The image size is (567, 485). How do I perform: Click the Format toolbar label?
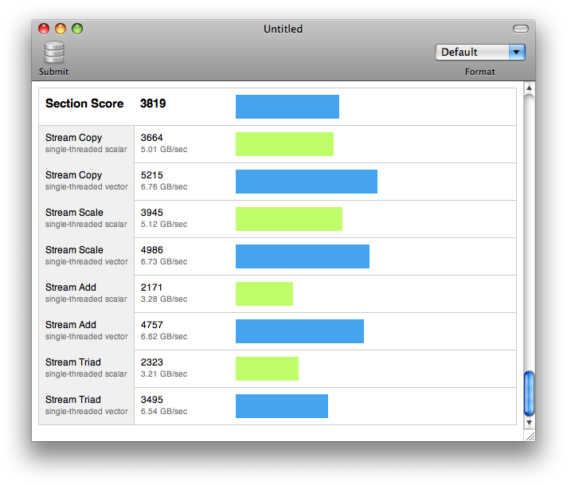point(480,72)
